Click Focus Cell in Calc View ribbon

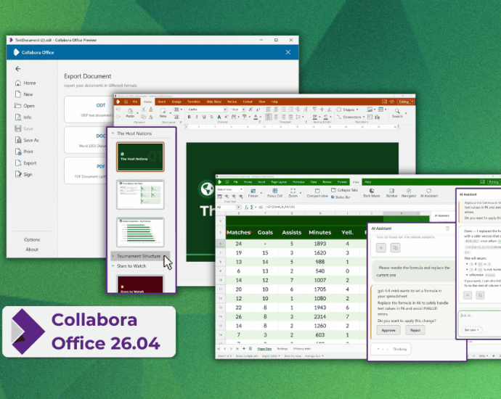tap(274, 193)
